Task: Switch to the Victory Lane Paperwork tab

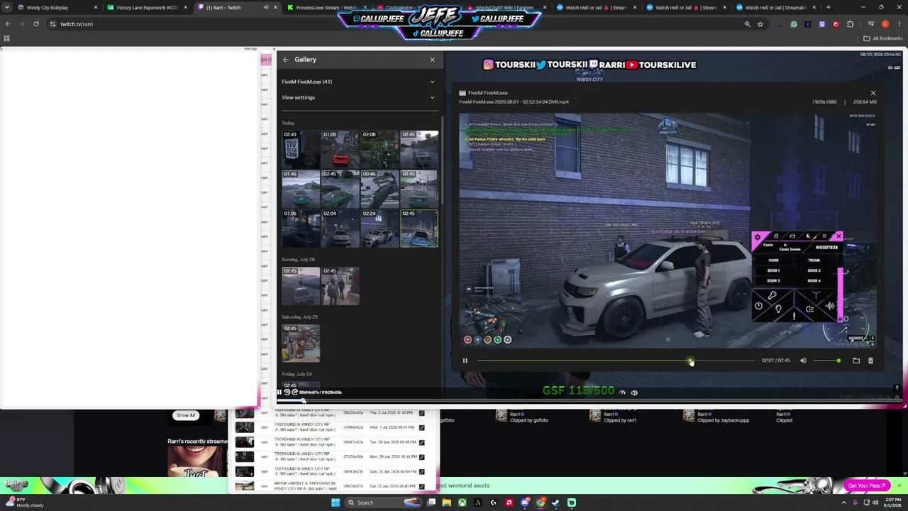Action: [x=145, y=8]
